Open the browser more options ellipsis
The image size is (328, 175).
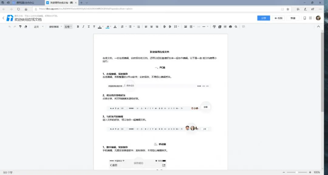point(320,9)
